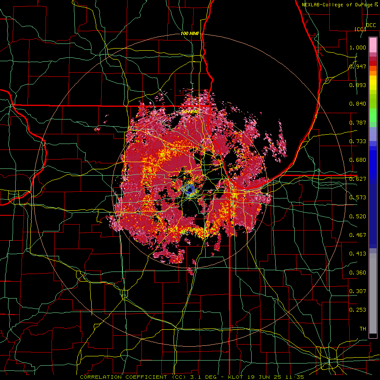Click the Correlation Coefficient caption at bottom
The image size is (380, 380).
[x=192, y=377]
